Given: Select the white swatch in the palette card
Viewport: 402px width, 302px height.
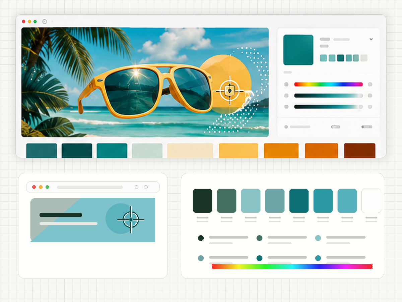Looking at the screenshot, I should click(x=371, y=201).
